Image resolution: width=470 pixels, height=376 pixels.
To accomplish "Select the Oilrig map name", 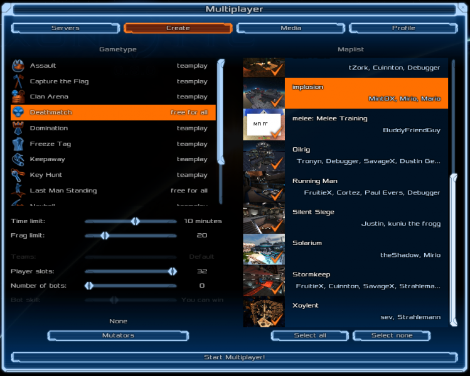I will coord(301,150).
